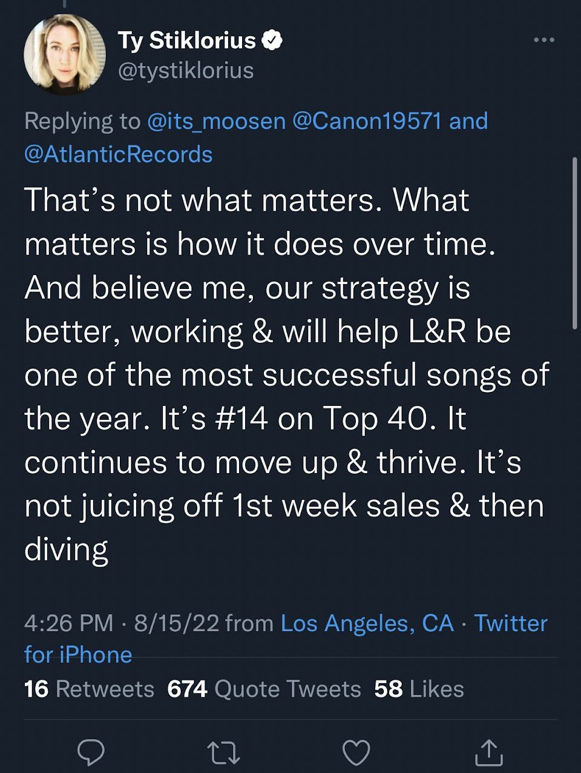Tap the 4:26 PM tweet timestamp
Image resolution: width=581 pixels, height=773 pixels.
coord(68,623)
